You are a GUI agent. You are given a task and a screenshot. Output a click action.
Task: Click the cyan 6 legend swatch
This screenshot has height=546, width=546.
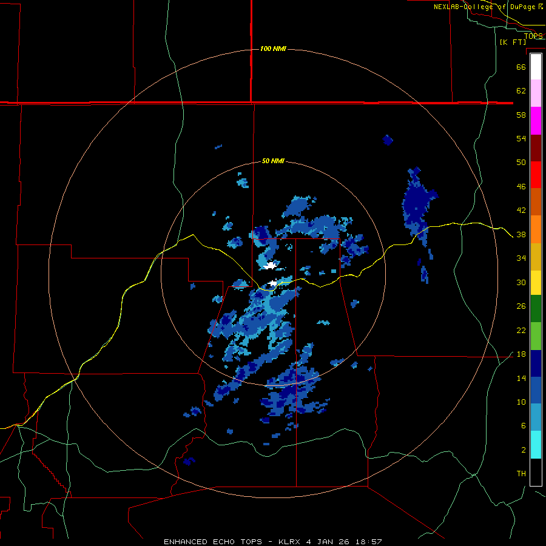[x=536, y=445]
